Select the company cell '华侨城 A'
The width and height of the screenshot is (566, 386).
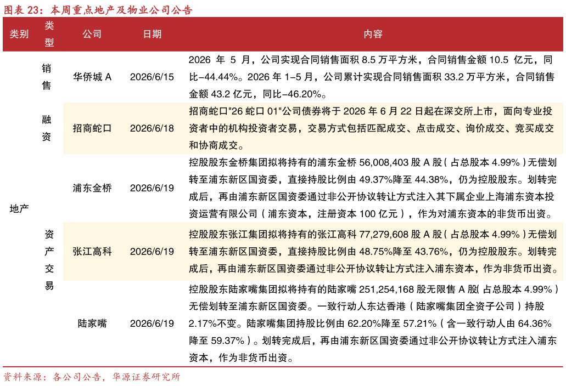(92, 77)
